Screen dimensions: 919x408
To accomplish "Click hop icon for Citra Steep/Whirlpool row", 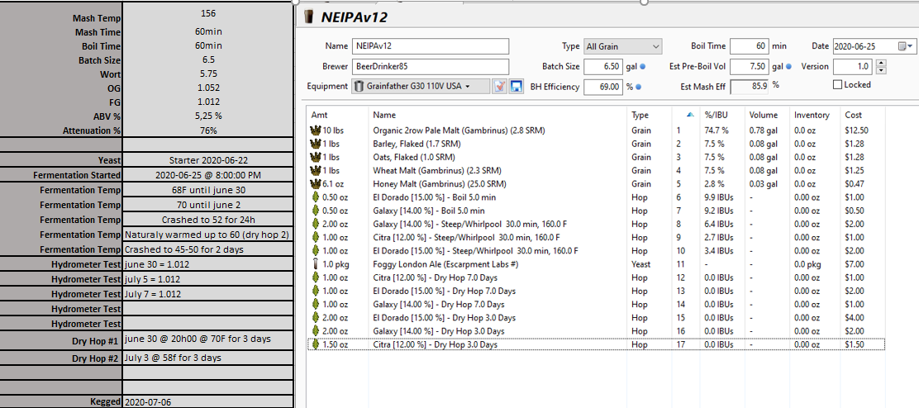I will pyautogui.click(x=316, y=238).
